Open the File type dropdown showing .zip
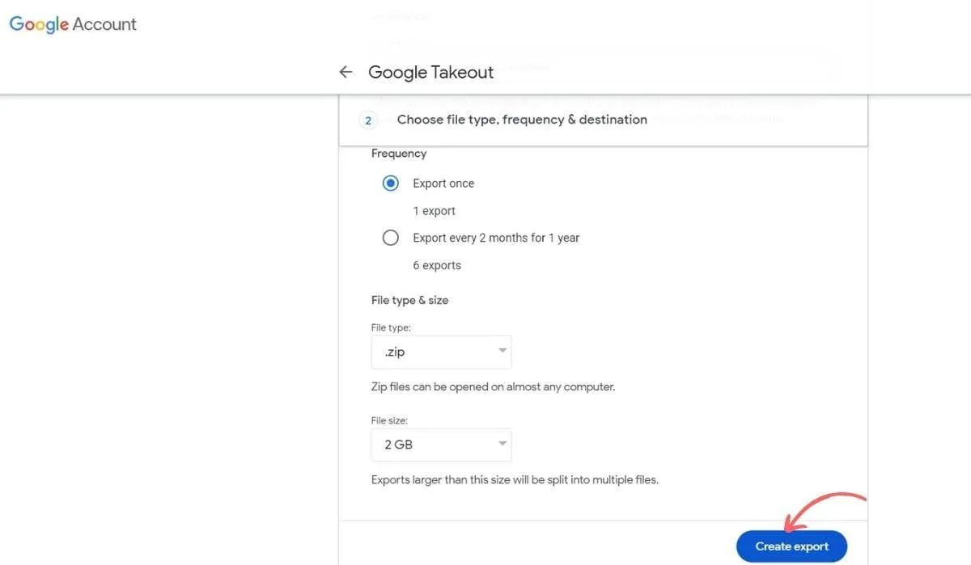The width and height of the screenshot is (971, 565). click(441, 352)
